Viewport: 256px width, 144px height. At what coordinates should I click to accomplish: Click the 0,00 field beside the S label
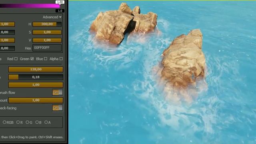click(x=7, y=32)
